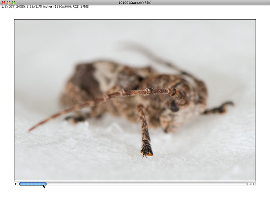Click the blue slice scrollbar thumb

(x=32, y=184)
